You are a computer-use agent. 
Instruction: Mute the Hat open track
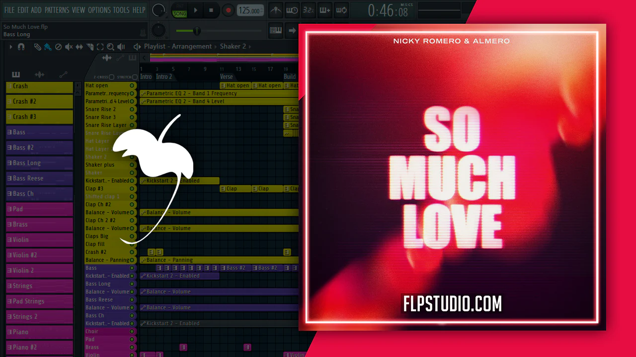(132, 86)
